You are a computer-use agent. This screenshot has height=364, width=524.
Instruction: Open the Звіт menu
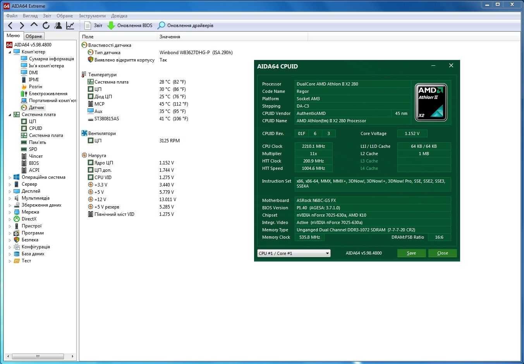47,16
